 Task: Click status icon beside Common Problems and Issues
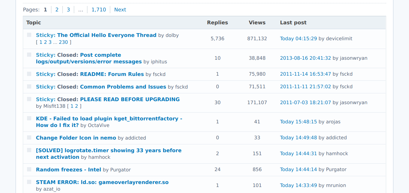pyautogui.click(x=29, y=86)
